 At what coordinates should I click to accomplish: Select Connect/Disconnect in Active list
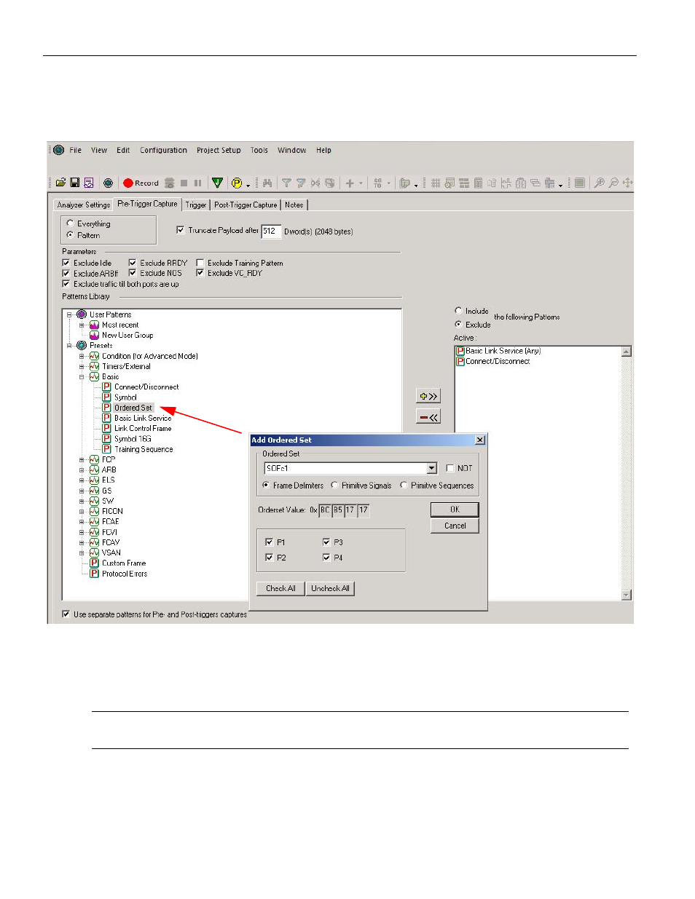point(498,361)
